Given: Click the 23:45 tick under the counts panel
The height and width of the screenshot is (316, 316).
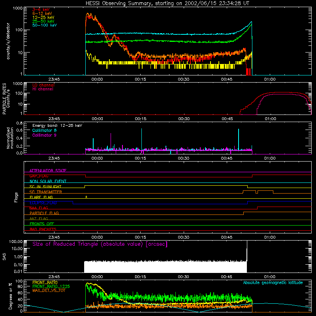Looking at the screenshot, I should click(54, 79).
